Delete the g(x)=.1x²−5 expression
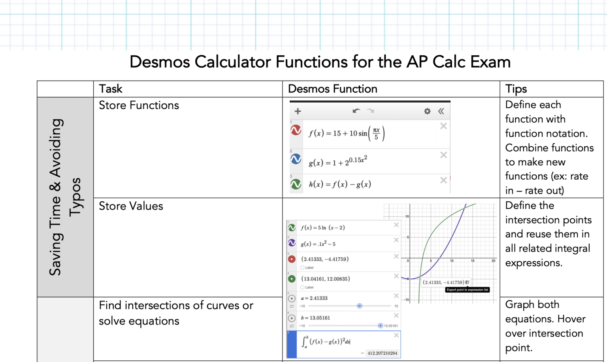This screenshot has height=362, width=607. click(x=396, y=240)
